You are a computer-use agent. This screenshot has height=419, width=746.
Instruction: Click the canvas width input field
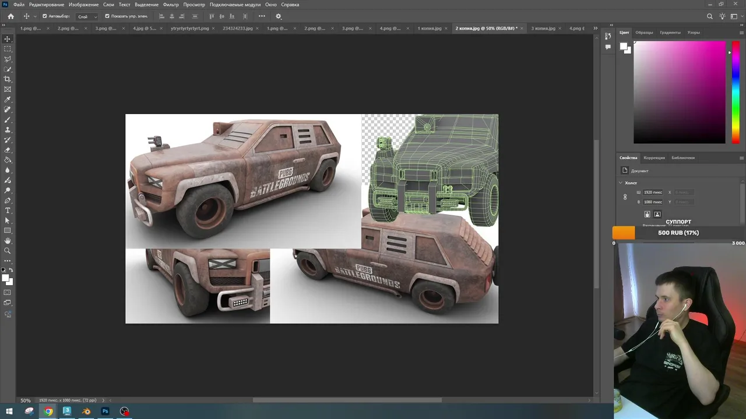coord(653,192)
